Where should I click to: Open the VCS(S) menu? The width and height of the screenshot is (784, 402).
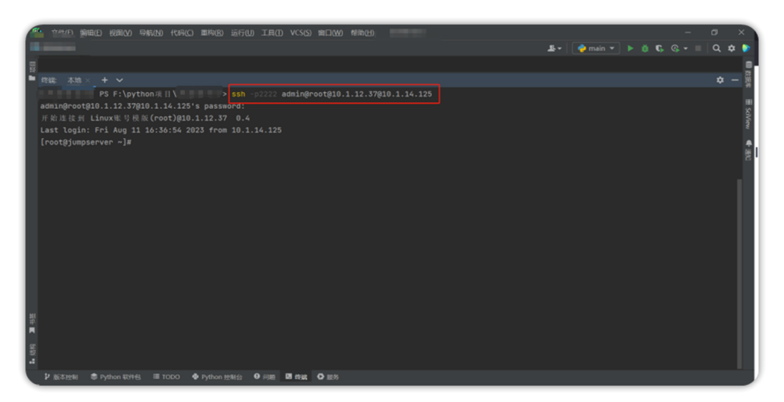click(301, 33)
